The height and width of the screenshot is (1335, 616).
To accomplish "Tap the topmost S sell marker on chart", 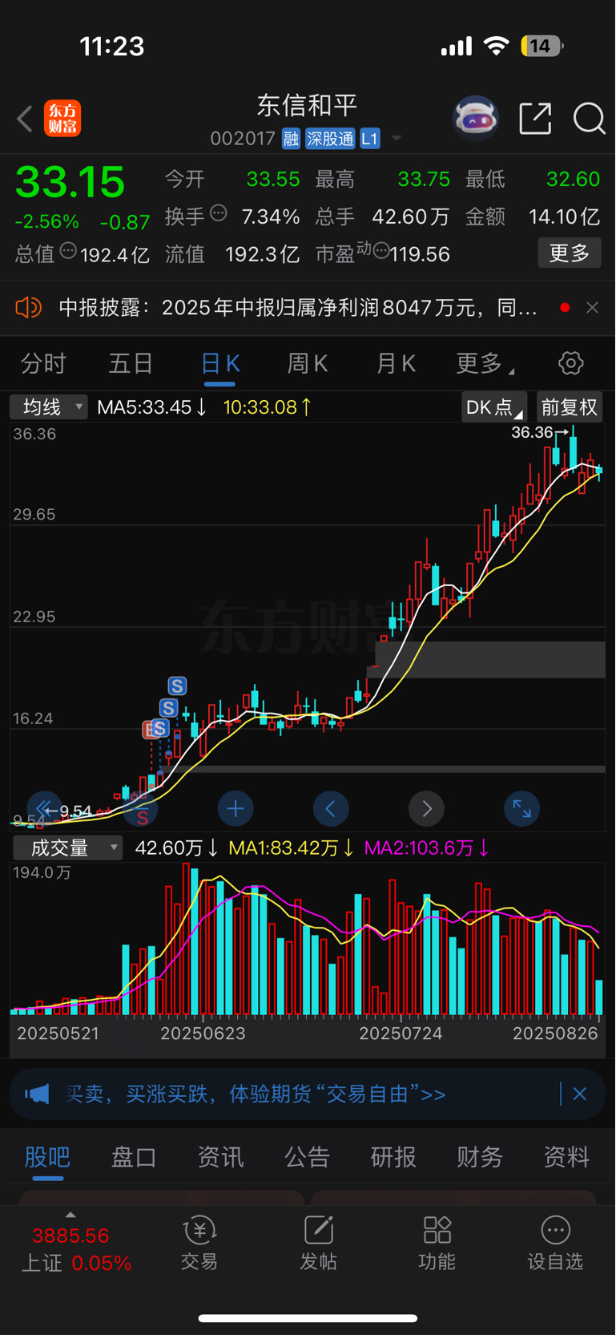I will click(x=177, y=686).
